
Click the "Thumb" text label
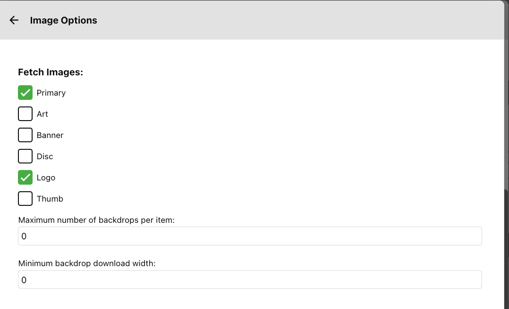50,199
